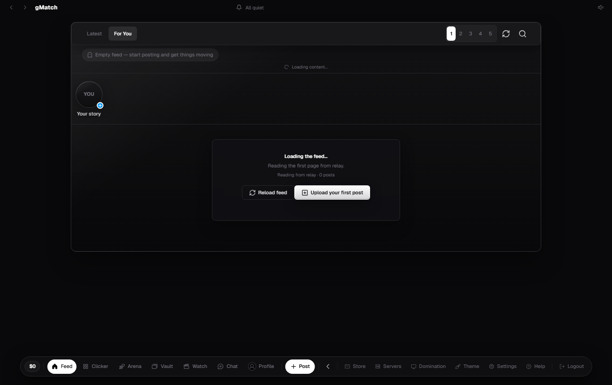Open the Servers section
This screenshot has height=385, width=612.
(x=388, y=366)
